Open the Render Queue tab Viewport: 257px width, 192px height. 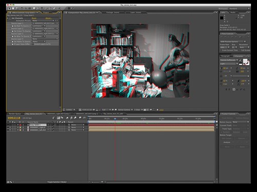tap(15, 114)
